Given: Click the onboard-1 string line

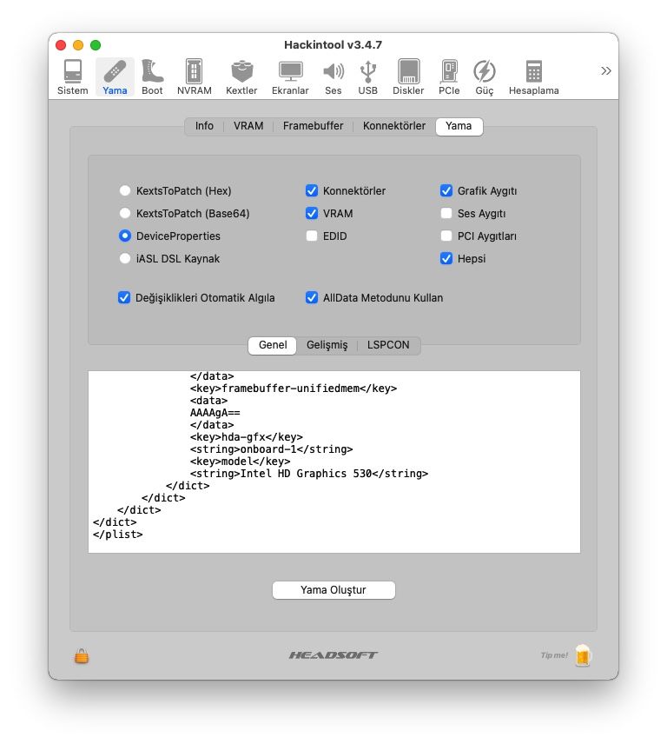Looking at the screenshot, I should point(272,449).
